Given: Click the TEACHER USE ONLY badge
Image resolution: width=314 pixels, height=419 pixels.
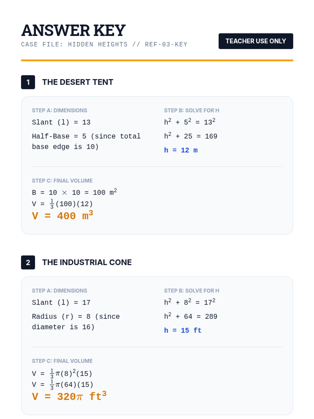Looking at the screenshot, I should pos(256,41).
